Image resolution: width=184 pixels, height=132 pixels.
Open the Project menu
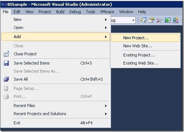tap(45, 12)
